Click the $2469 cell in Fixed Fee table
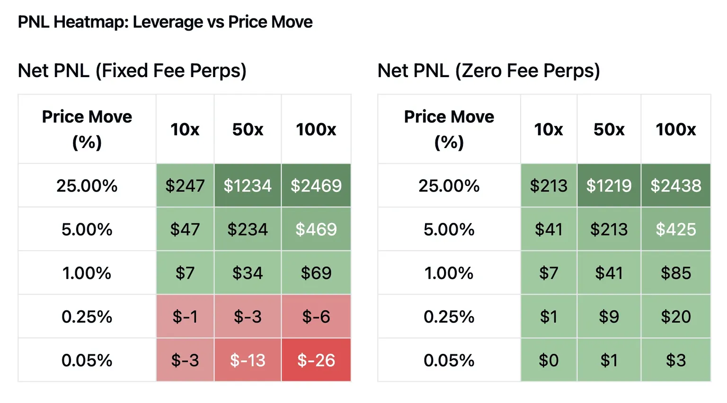 [316, 185]
